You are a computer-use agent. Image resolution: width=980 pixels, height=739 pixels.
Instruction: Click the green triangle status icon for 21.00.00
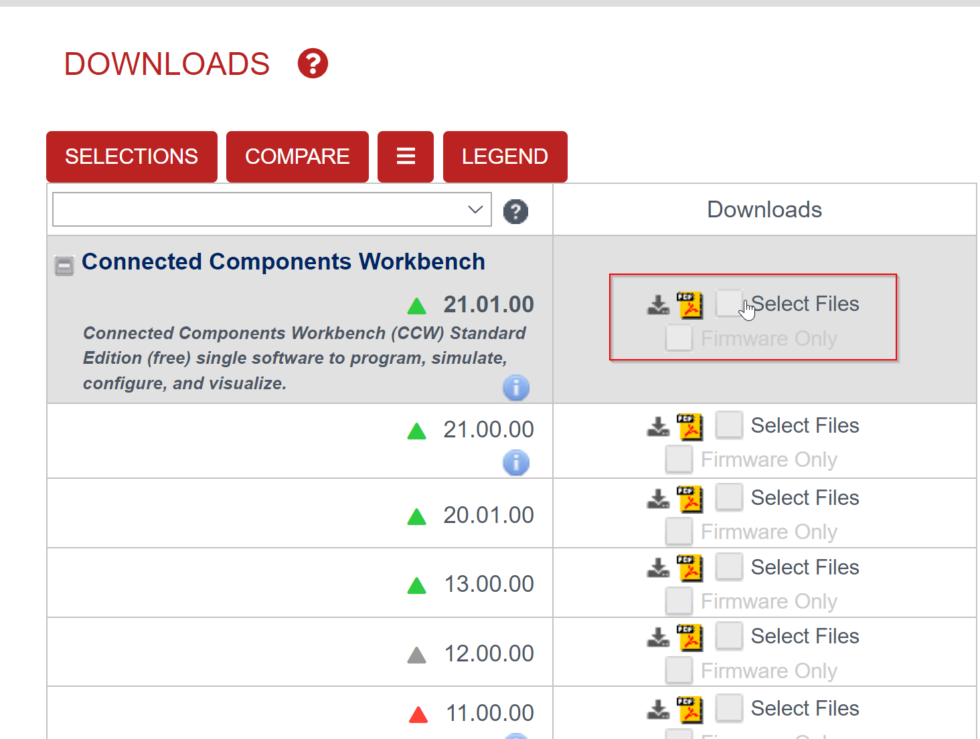417,431
